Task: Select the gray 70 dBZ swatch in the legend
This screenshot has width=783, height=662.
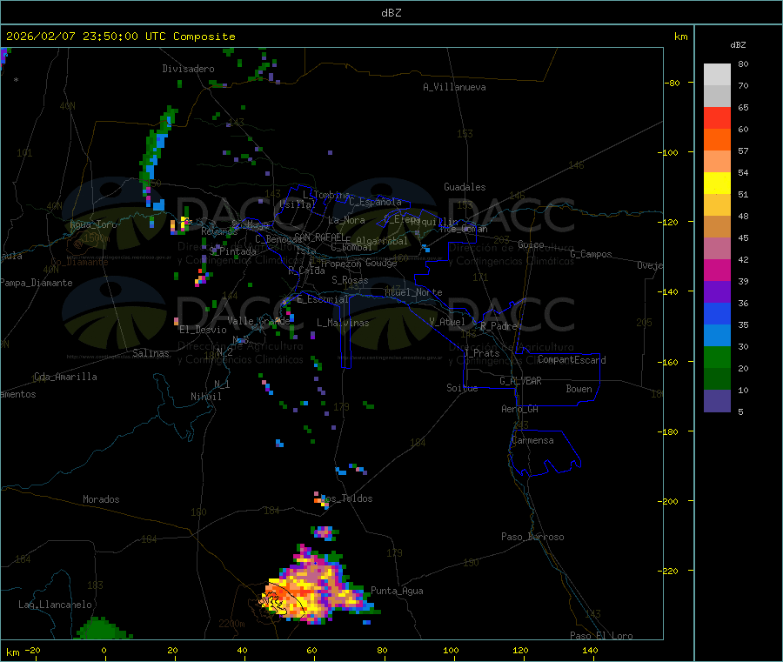Action: [x=717, y=96]
